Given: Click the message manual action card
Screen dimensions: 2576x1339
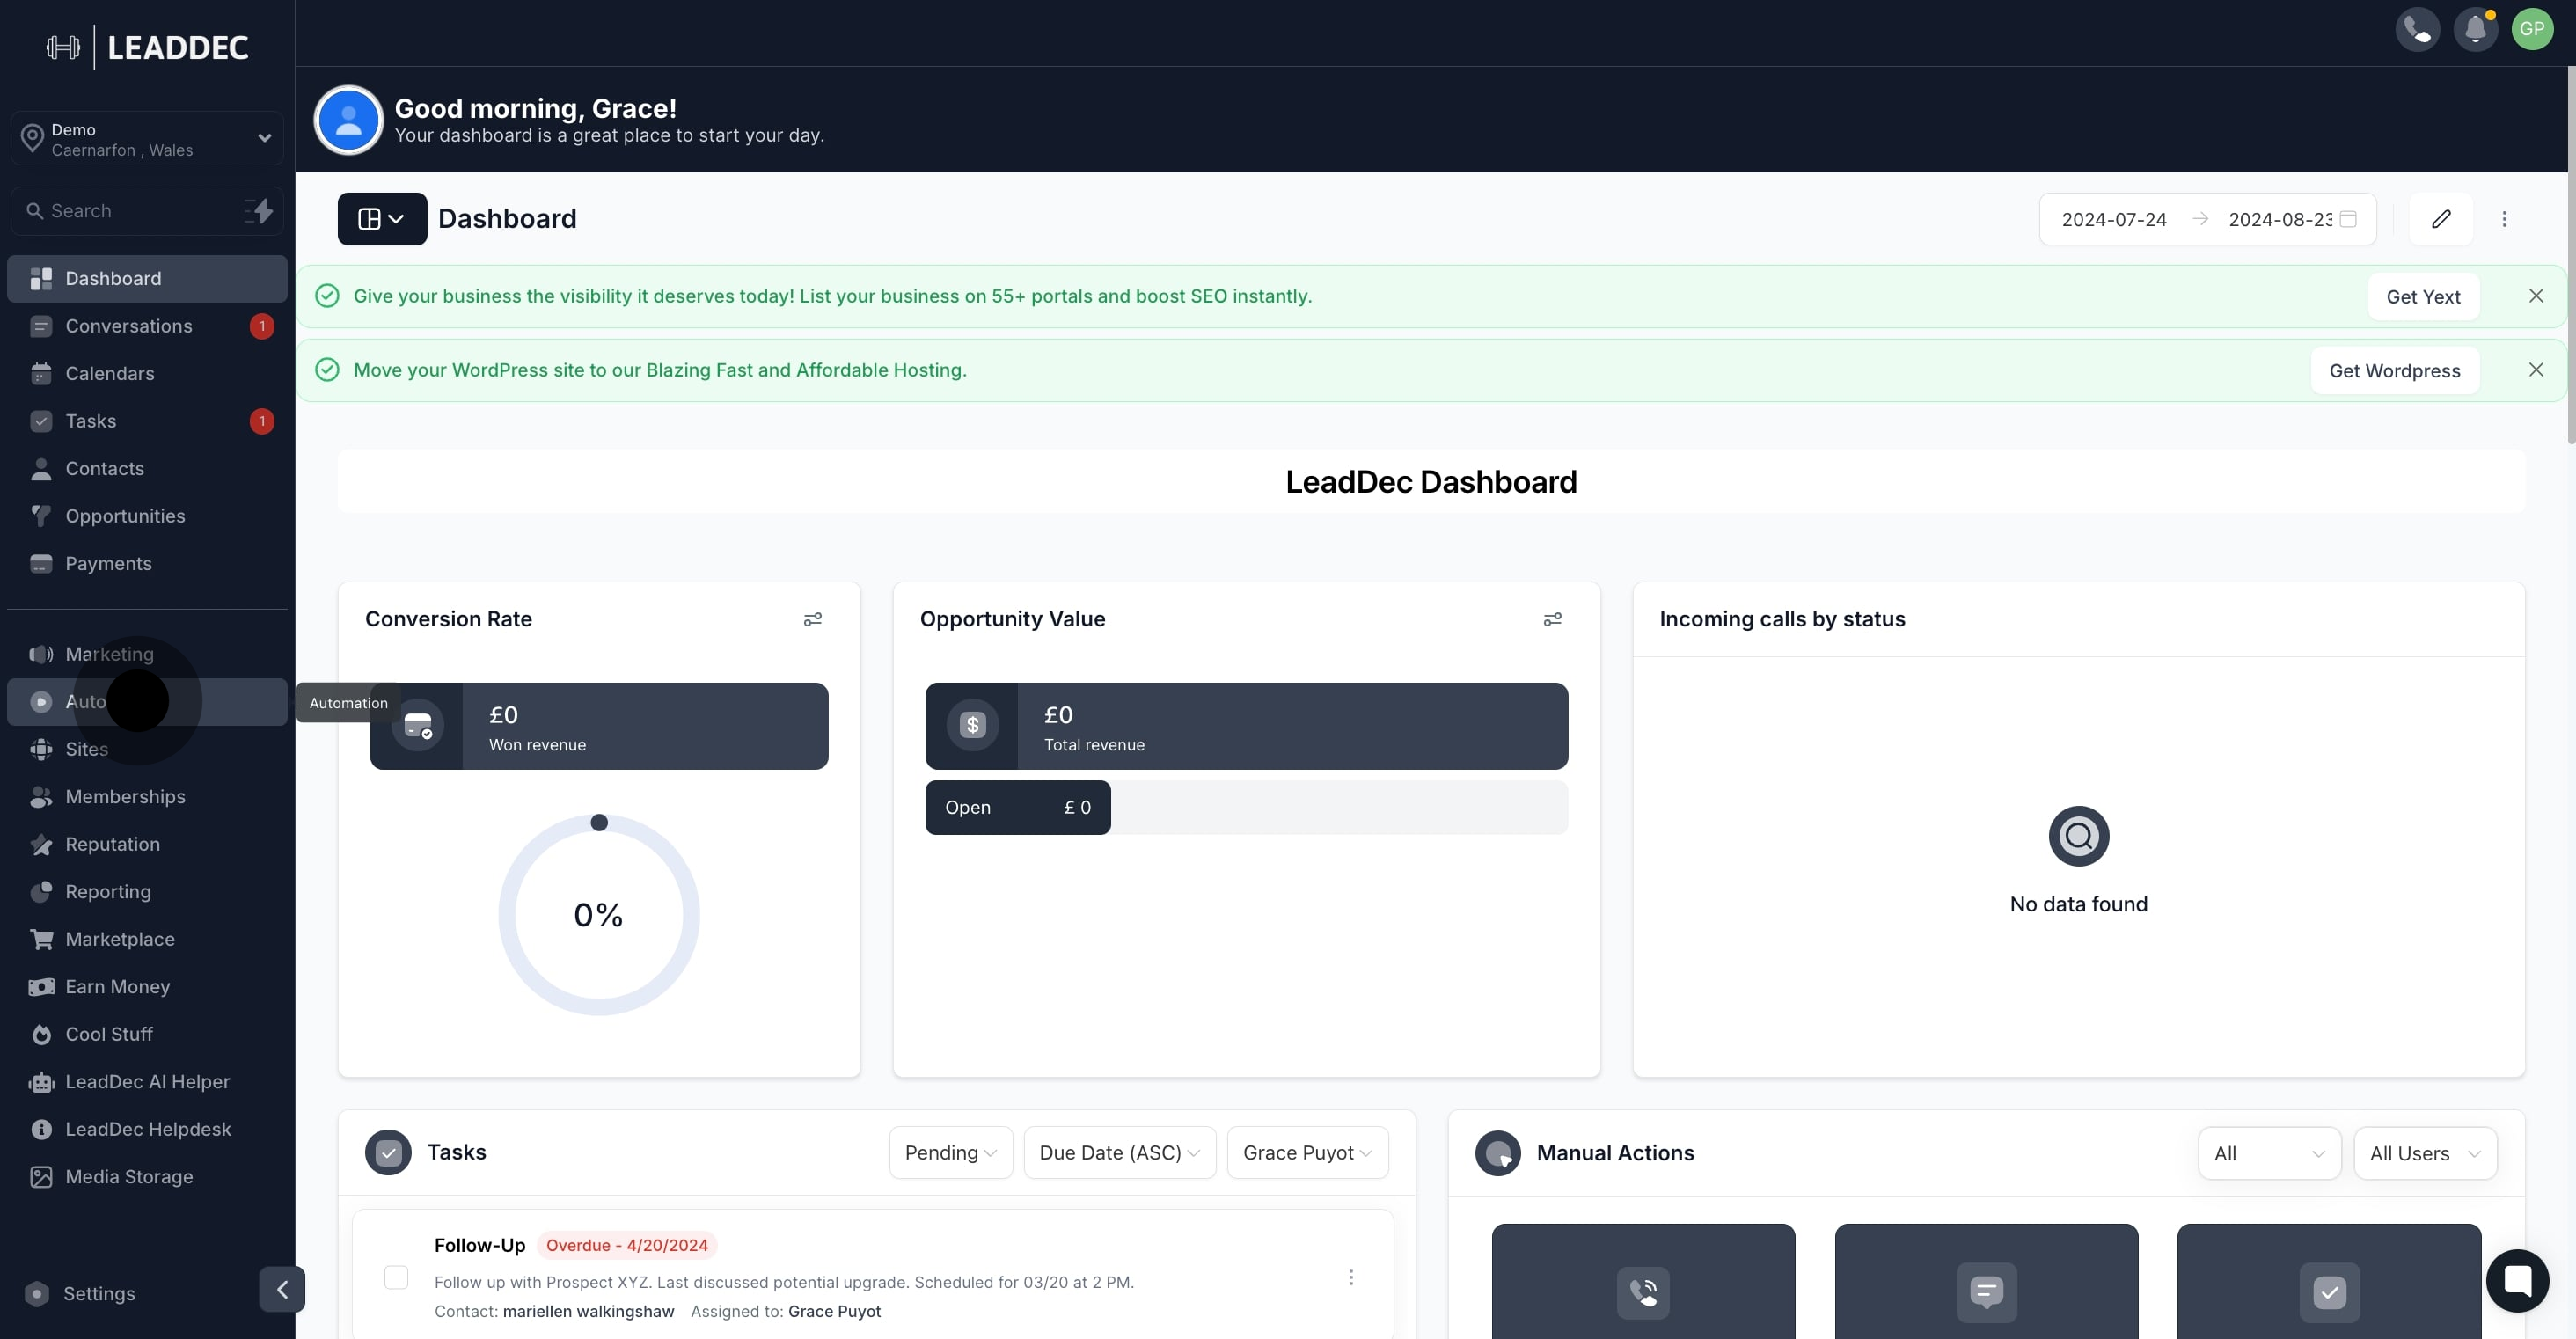Looking at the screenshot, I should pos(1986,1281).
